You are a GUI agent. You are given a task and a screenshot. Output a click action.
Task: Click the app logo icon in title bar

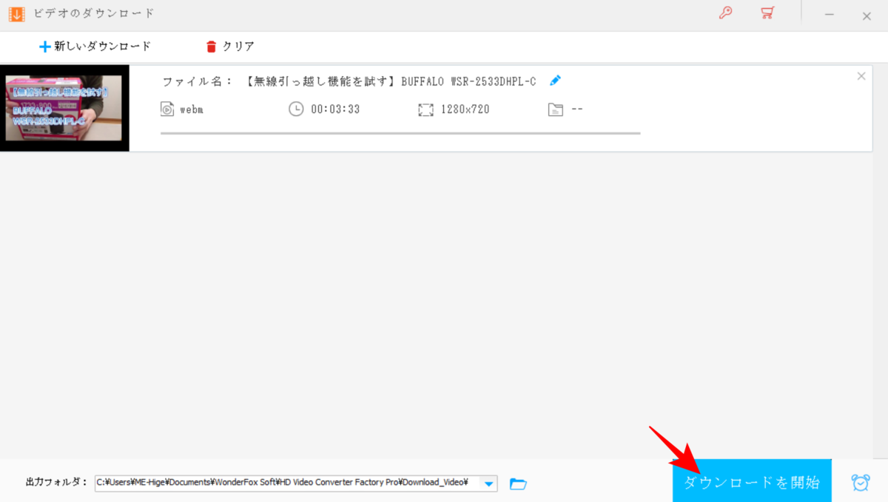click(x=16, y=14)
